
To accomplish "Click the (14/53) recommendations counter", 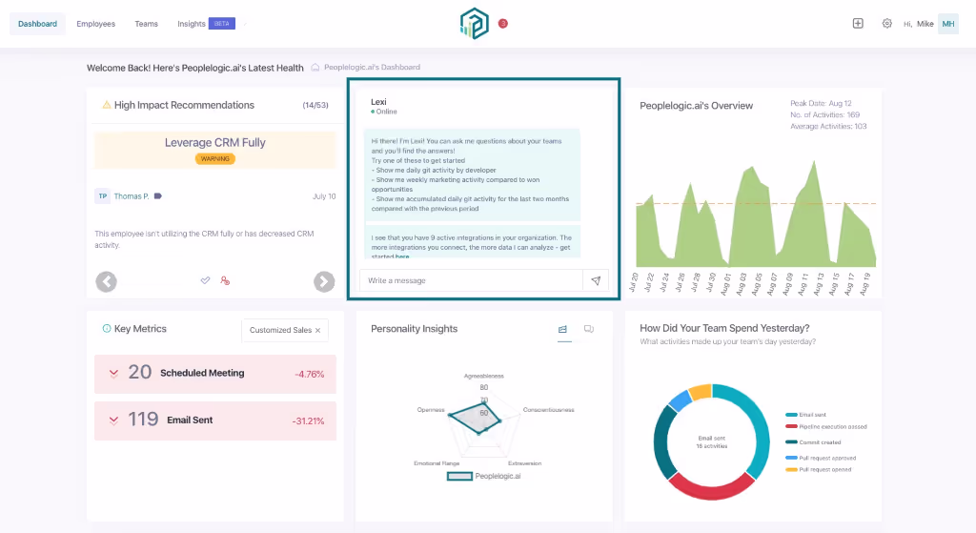I will [x=315, y=105].
